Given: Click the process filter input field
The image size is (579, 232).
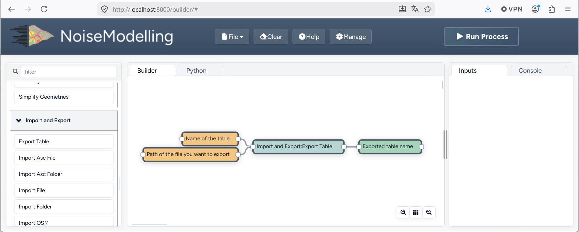Looking at the screenshot, I should 69,72.
